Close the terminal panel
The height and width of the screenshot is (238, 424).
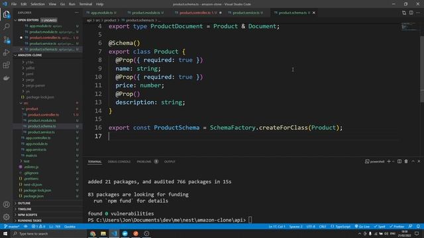tap(419, 161)
